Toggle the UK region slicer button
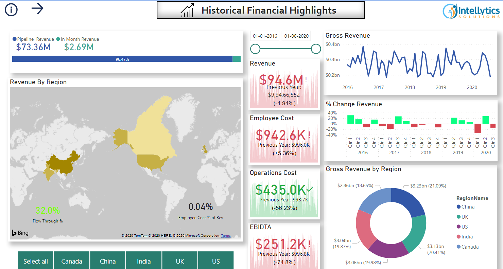 [180, 261]
